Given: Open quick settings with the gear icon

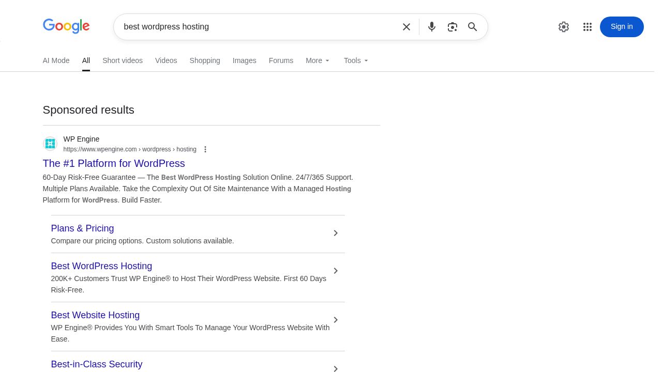Looking at the screenshot, I should click(x=563, y=27).
